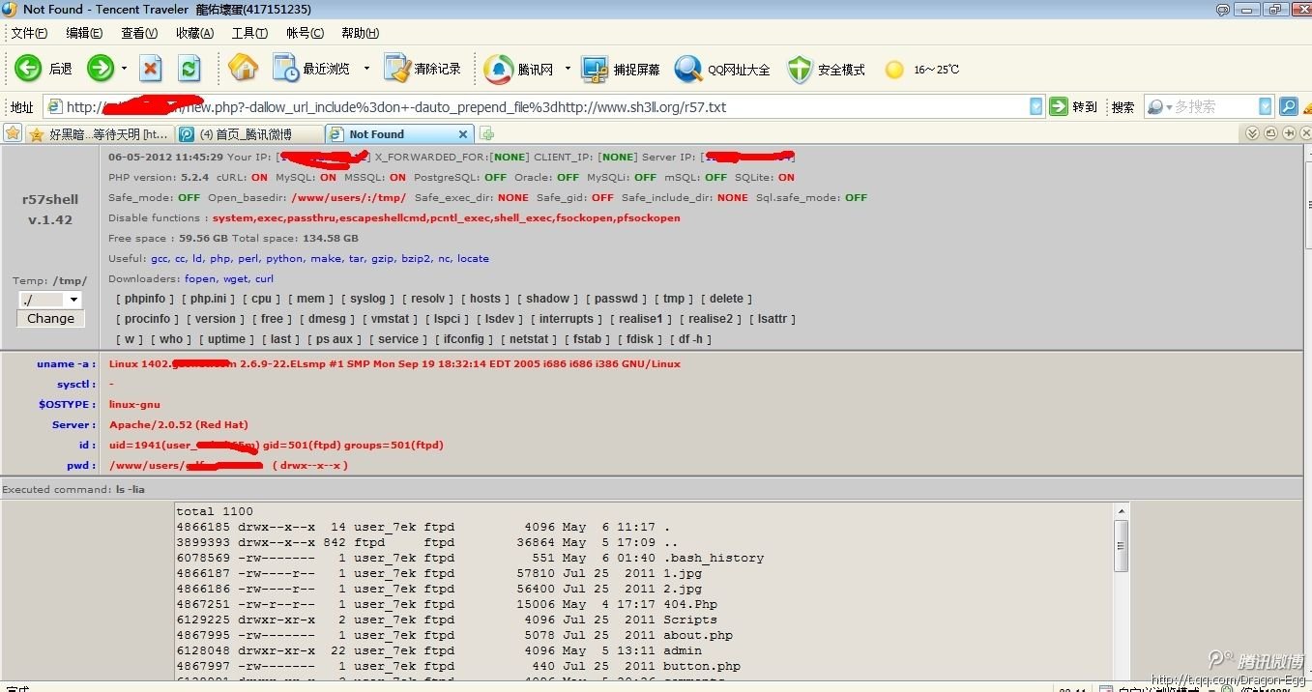The image size is (1312, 692).
Task: Click the [ df -h ] link
Action: tap(690, 339)
